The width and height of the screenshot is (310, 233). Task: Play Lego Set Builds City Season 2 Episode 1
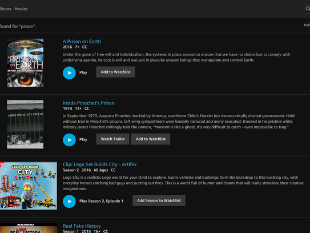[x=69, y=202]
